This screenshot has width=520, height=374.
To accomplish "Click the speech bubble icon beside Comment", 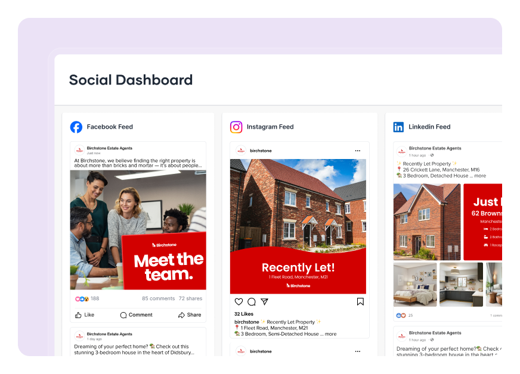I will (x=123, y=315).
